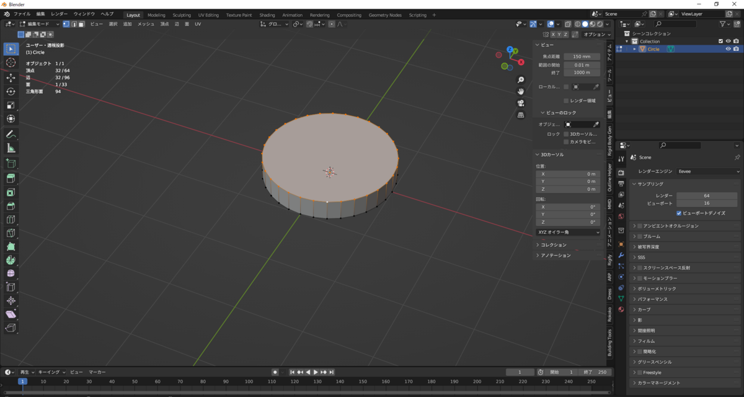Click play animation button
The image size is (744, 397).
[x=316, y=372]
